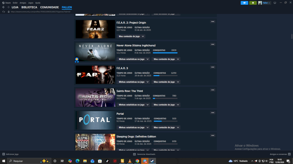Click the Fallen profile avatar picture

(260, 3)
